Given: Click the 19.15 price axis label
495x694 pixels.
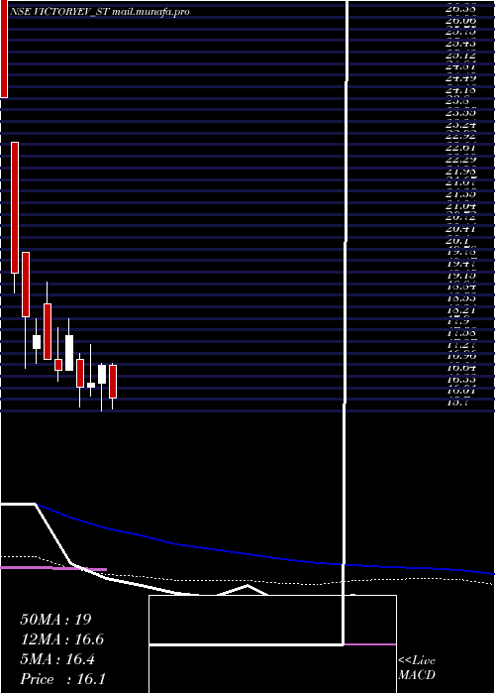Looking at the screenshot, I should coord(461,276).
